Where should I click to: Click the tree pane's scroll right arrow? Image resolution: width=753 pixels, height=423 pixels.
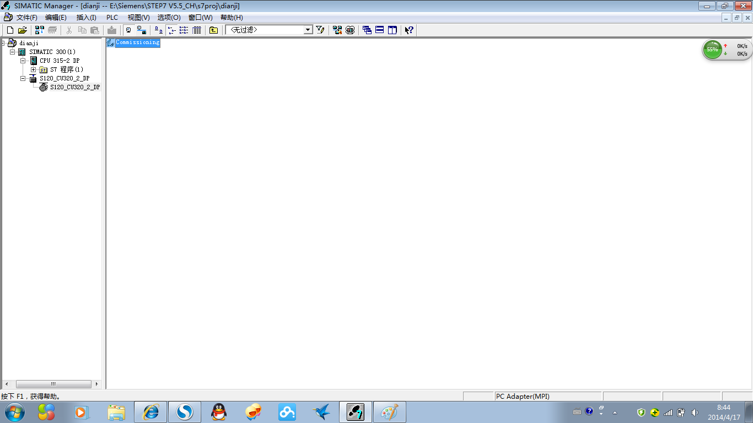coord(96,384)
